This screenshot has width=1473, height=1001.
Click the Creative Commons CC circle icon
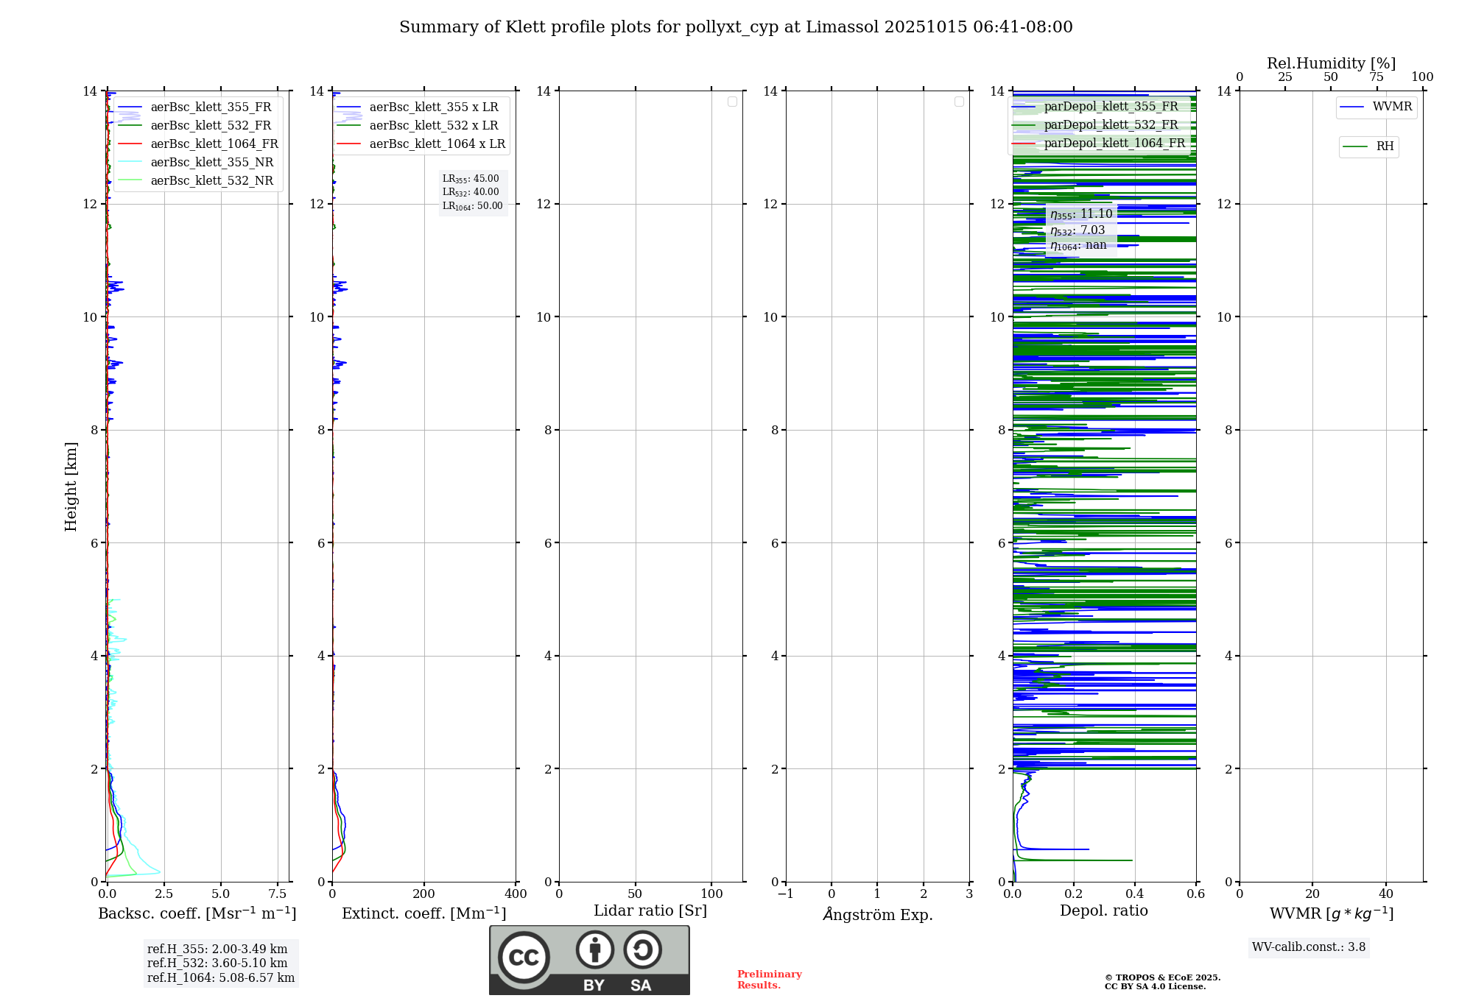click(x=524, y=957)
